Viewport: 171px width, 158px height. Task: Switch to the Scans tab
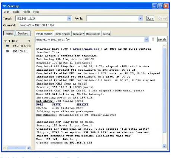106,34
